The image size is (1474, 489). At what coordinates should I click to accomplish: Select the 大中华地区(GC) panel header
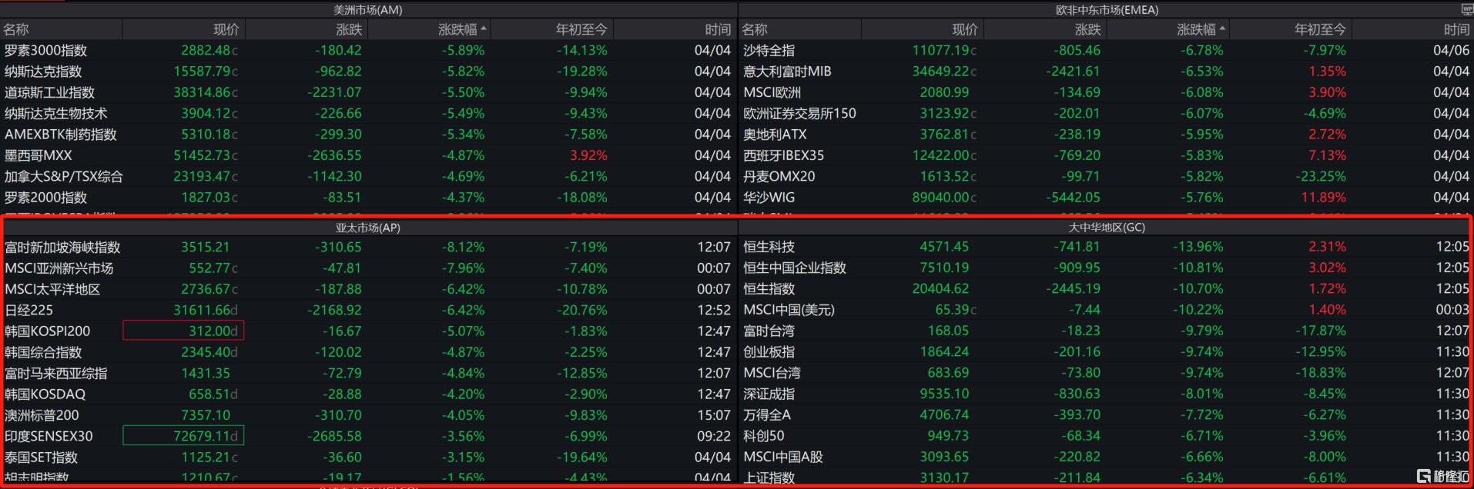point(1107,228)
